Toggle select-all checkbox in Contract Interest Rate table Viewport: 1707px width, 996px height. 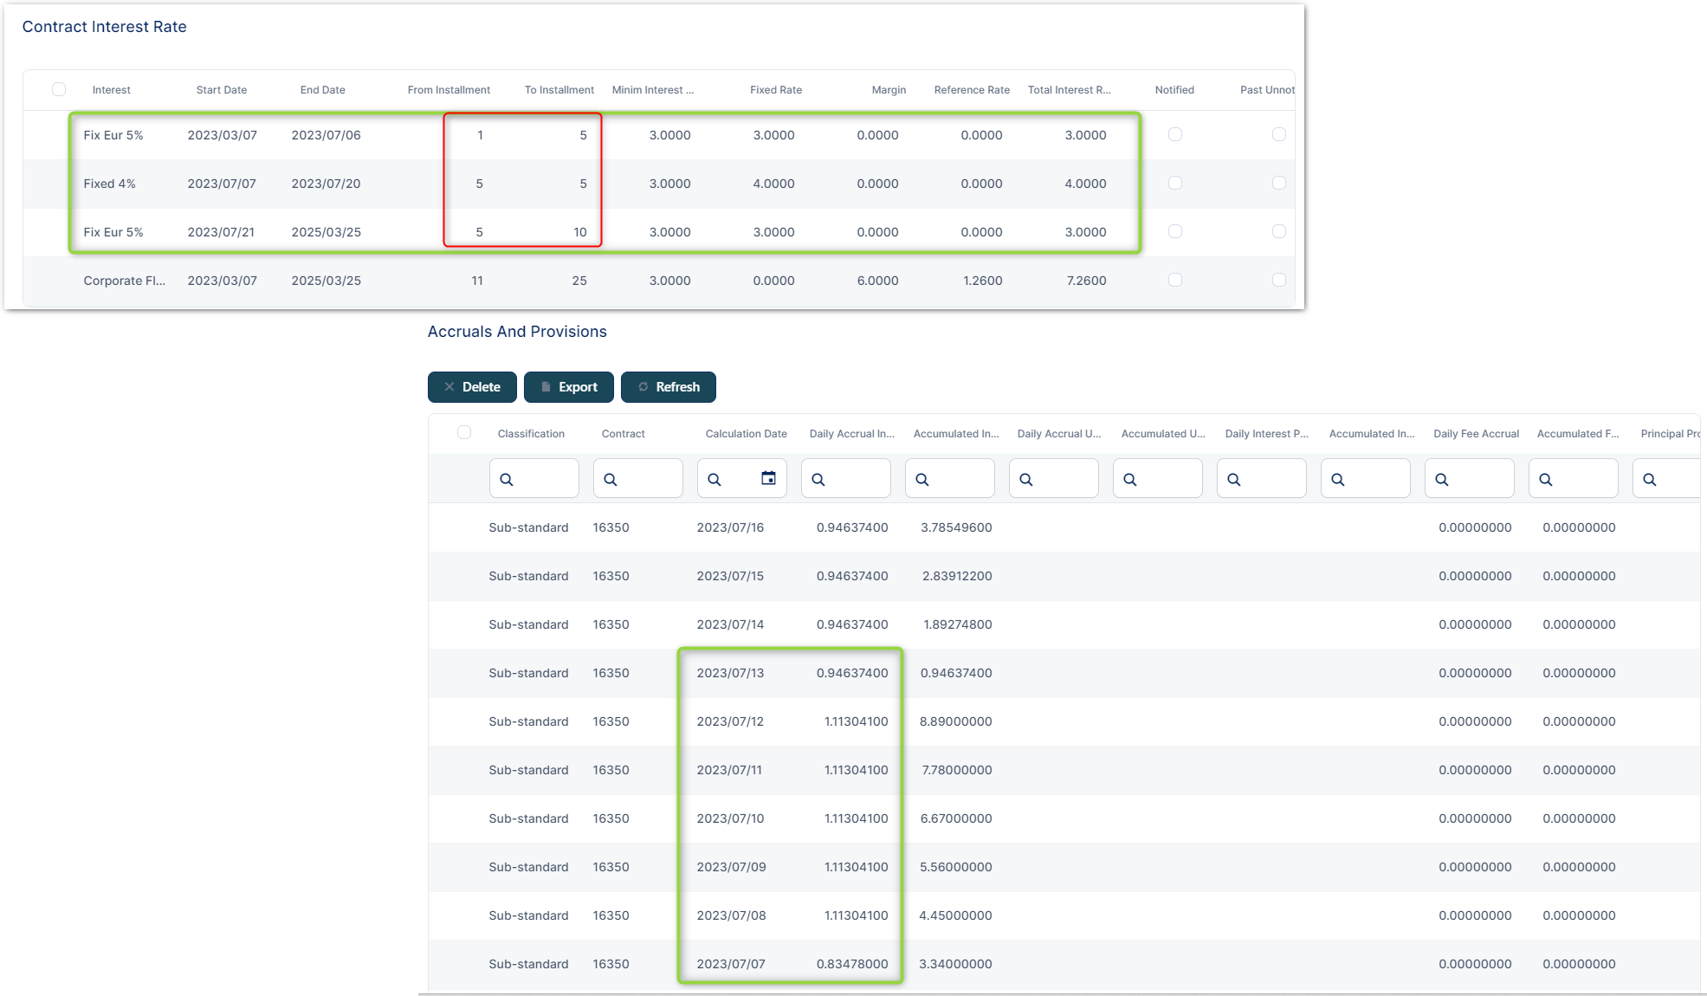tap(59, 89)
